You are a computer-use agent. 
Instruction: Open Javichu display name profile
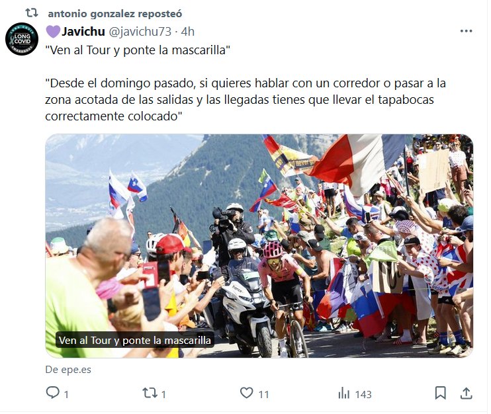click(83, 31)
